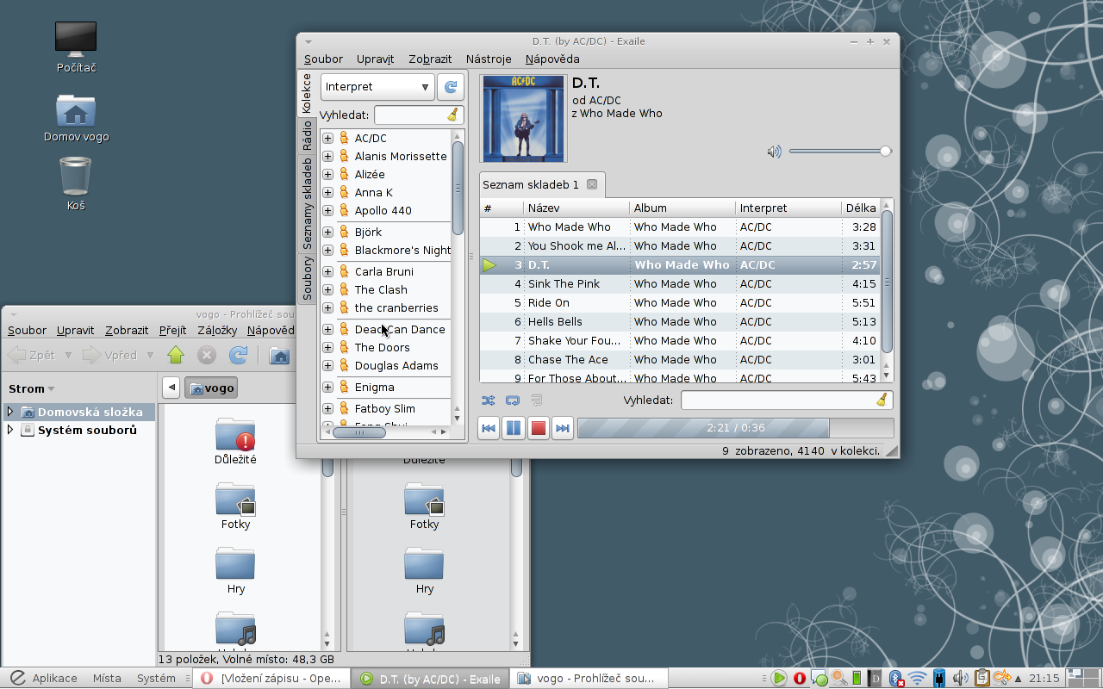Image resolution: width=1103 pixels, height=689 pixels.
Task: Mute using speaker icon beside volume slider
Action: coord(774,152)
